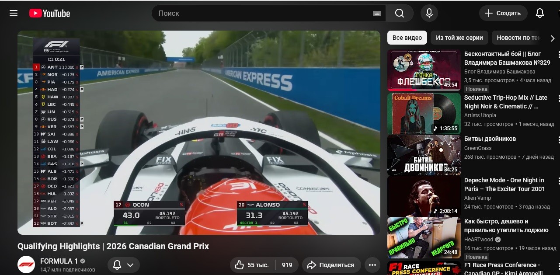Open subscription notification bell dropdown
560x275 pixels.
(124, 265)
